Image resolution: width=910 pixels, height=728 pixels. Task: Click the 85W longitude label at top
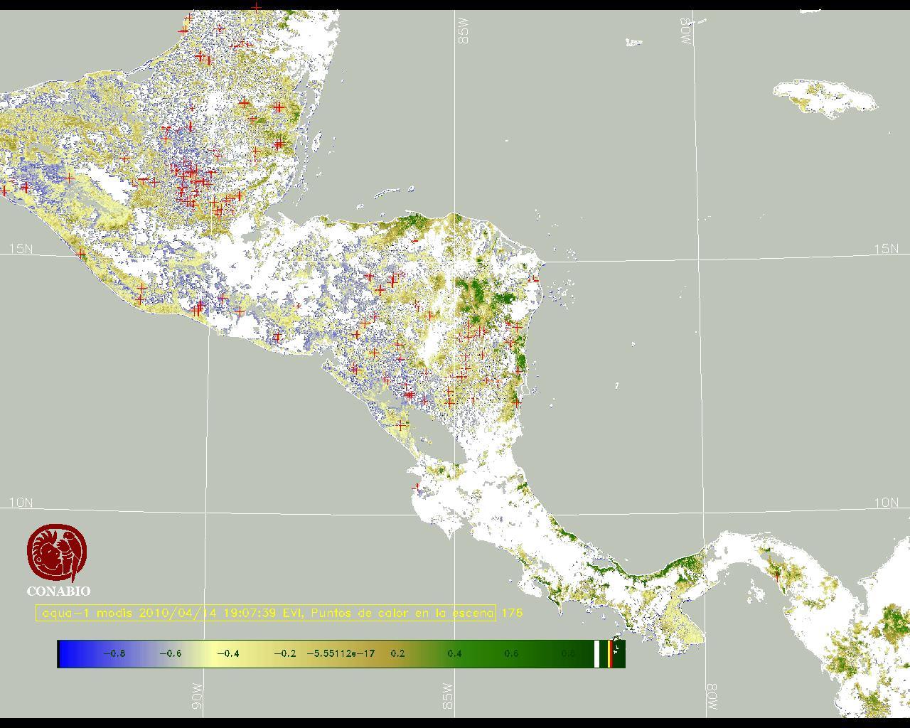tap(464, 31)
